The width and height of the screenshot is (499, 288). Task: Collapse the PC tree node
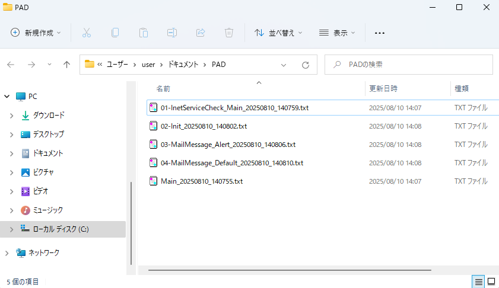click(7, 97)
